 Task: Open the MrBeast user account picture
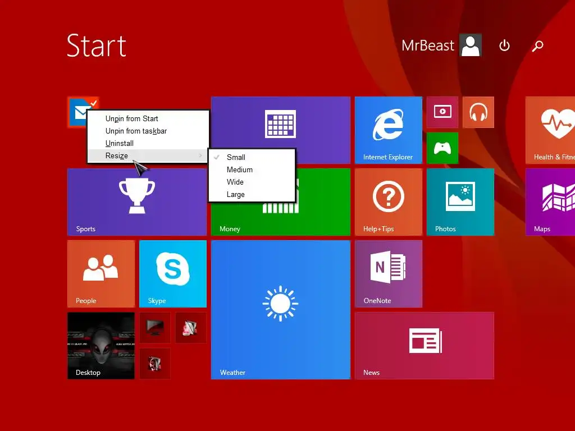(x=471, y=45)
